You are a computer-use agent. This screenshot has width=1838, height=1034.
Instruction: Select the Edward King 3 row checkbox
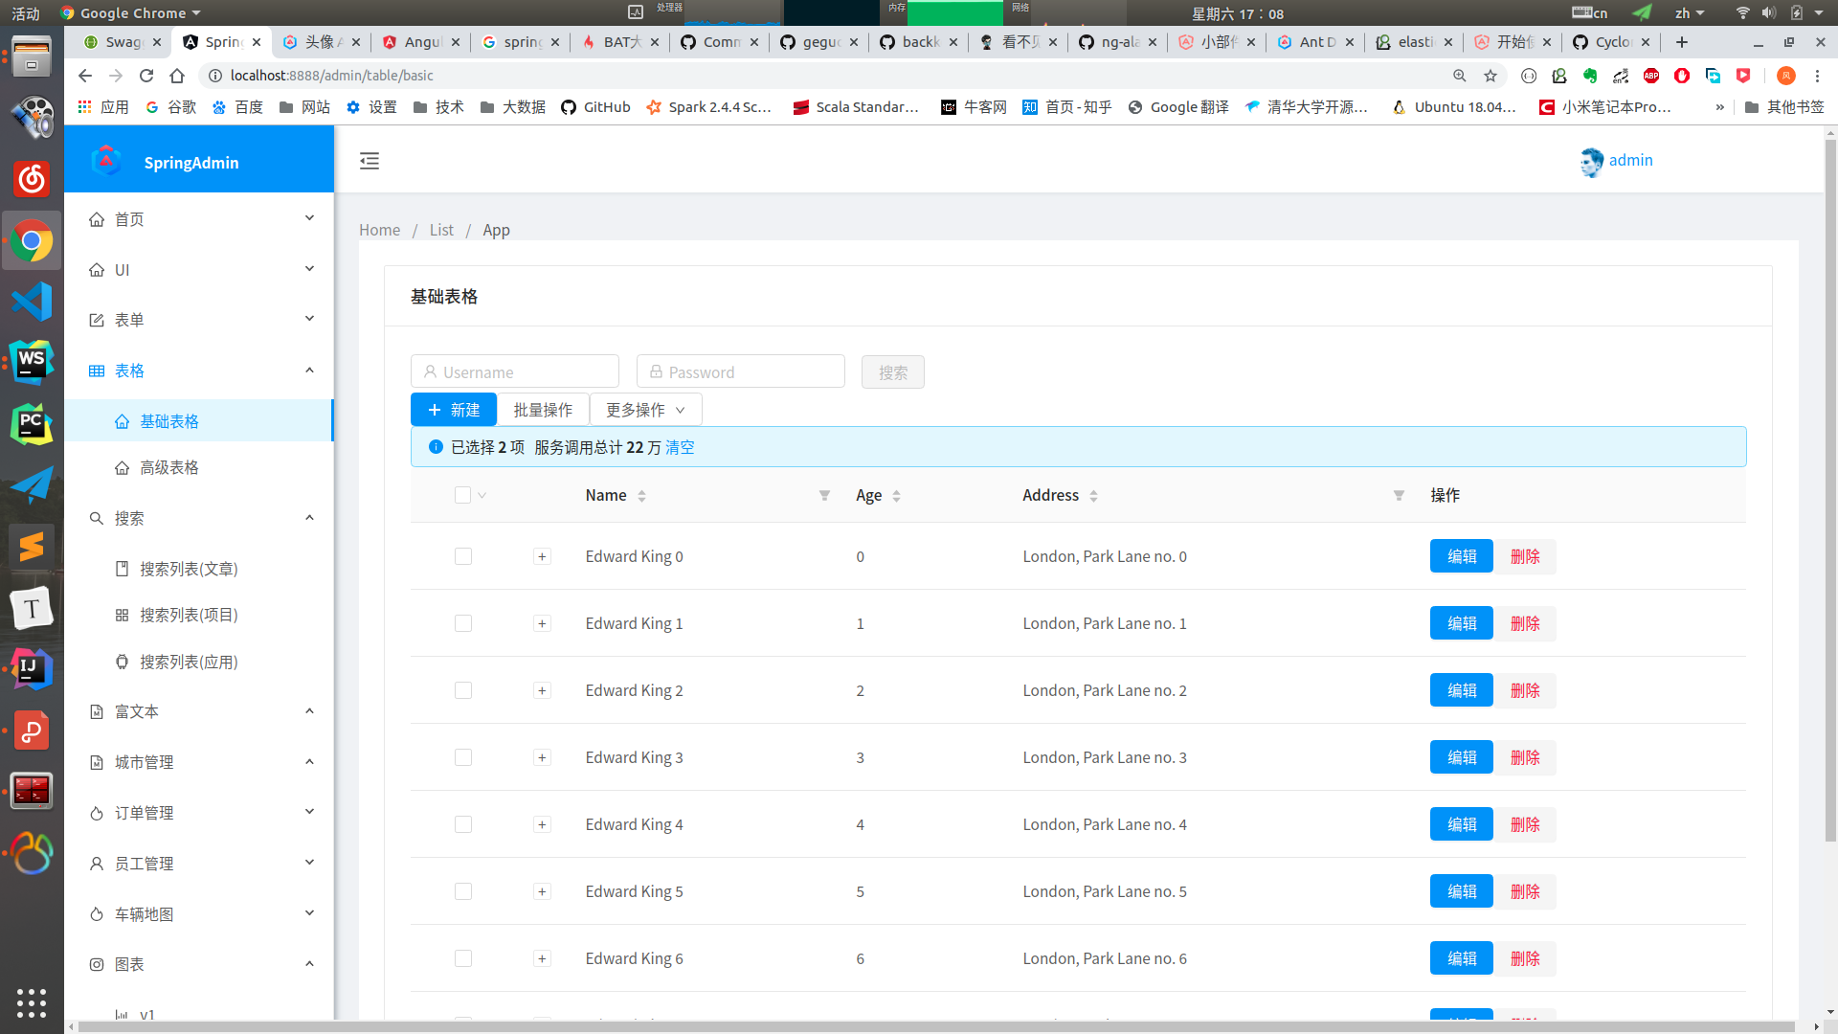[463, 757]
